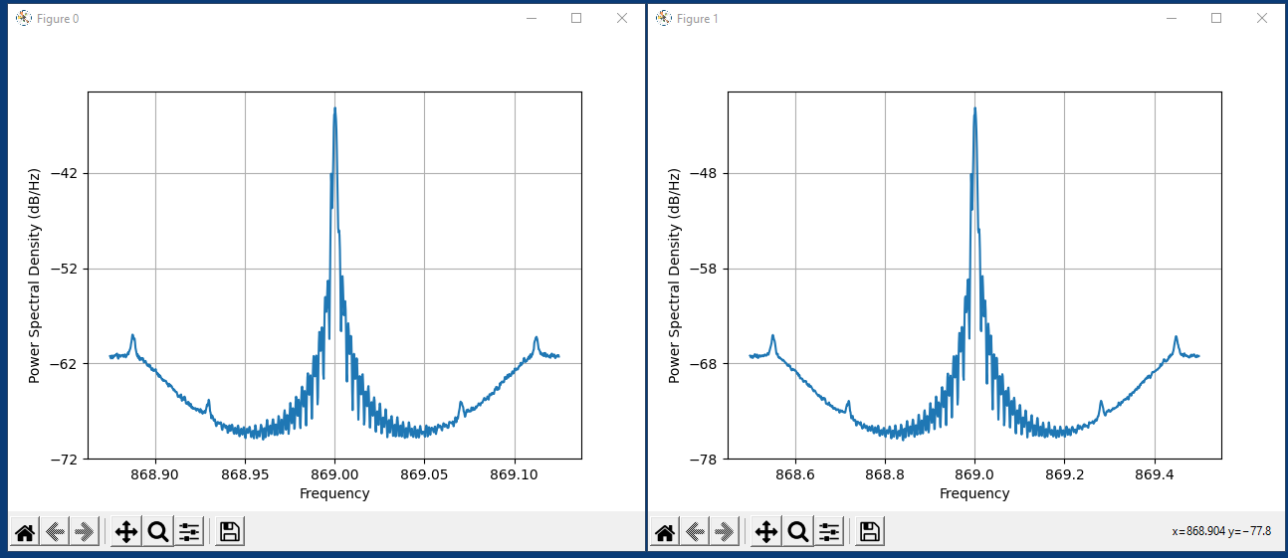
Task: Click Home reset view icon in Figure 1
Action: click(x=666, y=532)
